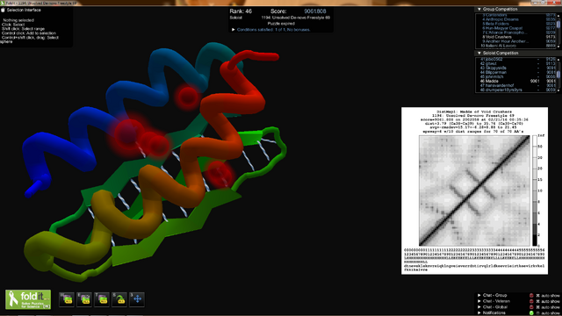Click the green status icon beside Notifications
562x316 pixels.
(531, 313)
